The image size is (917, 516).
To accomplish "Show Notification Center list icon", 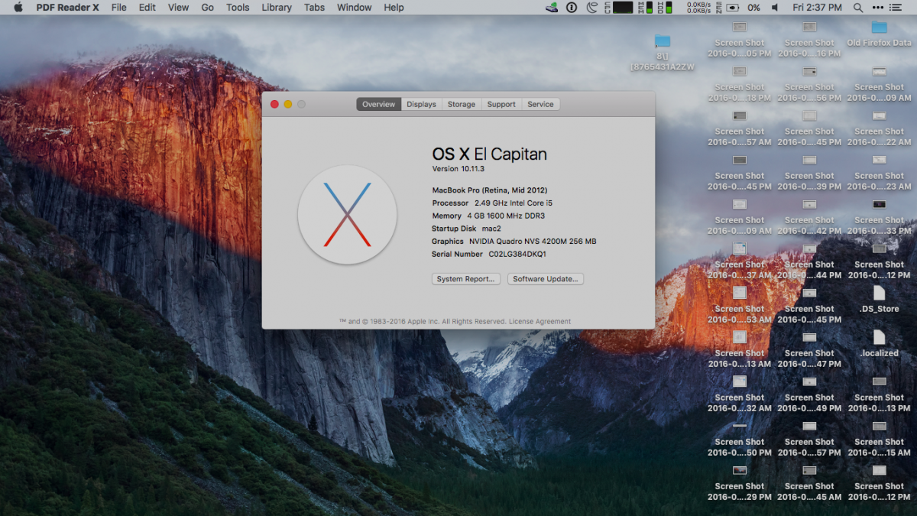I will click(896, 8).
